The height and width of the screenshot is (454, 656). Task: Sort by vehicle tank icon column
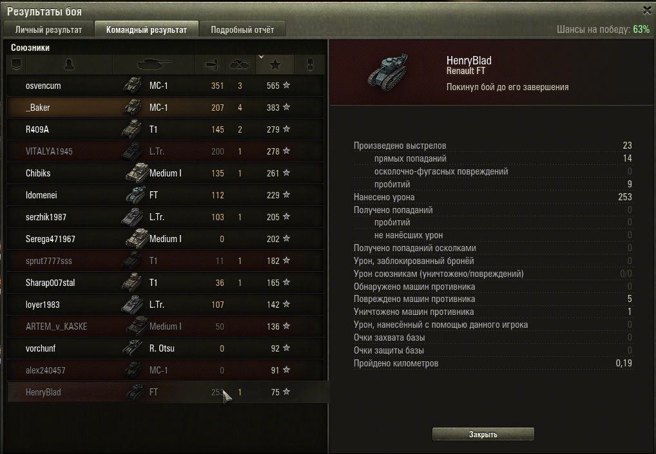tap(153, 65)
